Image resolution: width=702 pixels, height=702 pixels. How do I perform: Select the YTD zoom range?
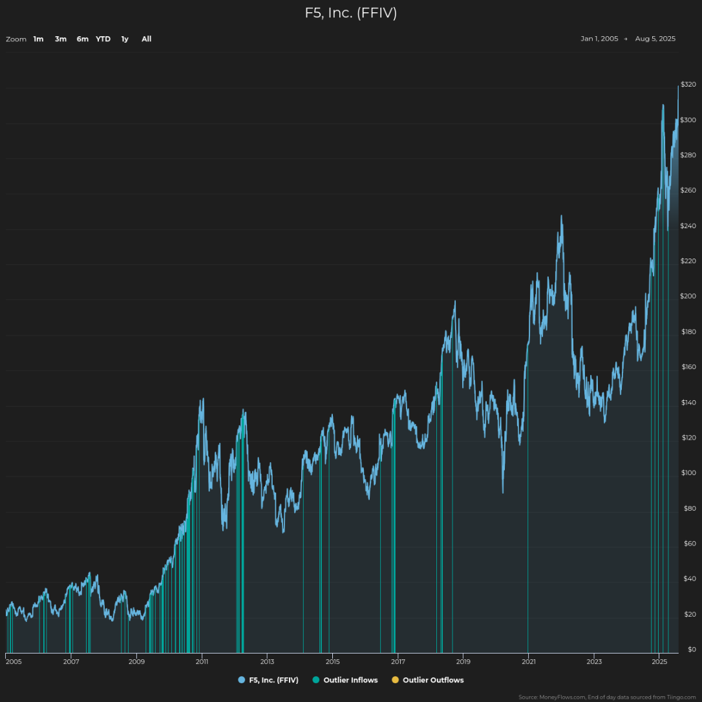[x=103, y=39]
